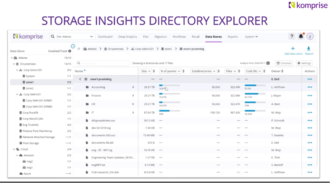Sort by Size sort arrows
330x183 pixels.
coord(154,71)
